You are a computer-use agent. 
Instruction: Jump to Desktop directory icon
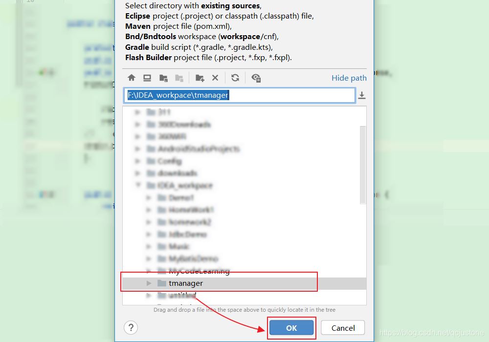pyautogui.click(x=147, y=78)
